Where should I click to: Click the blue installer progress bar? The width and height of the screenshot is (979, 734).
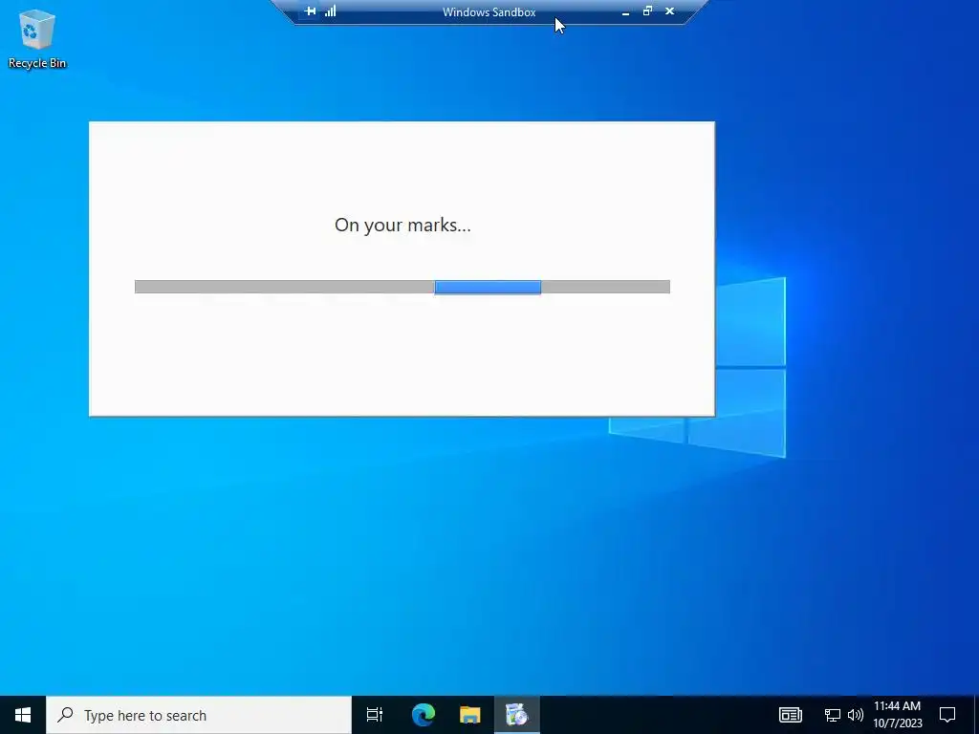click(402, 287)
